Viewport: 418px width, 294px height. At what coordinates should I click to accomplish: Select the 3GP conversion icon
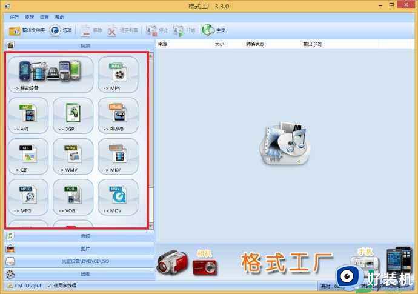click(x=73, y=115)
